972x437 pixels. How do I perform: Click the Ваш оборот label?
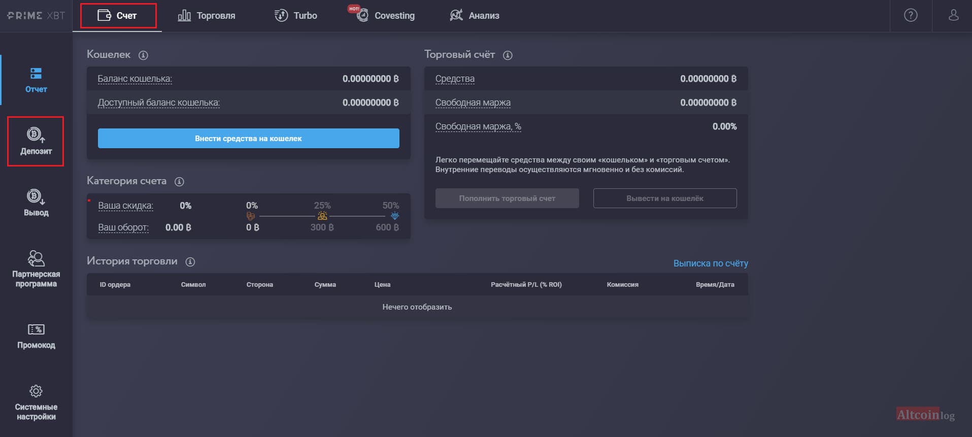[123, 228]
